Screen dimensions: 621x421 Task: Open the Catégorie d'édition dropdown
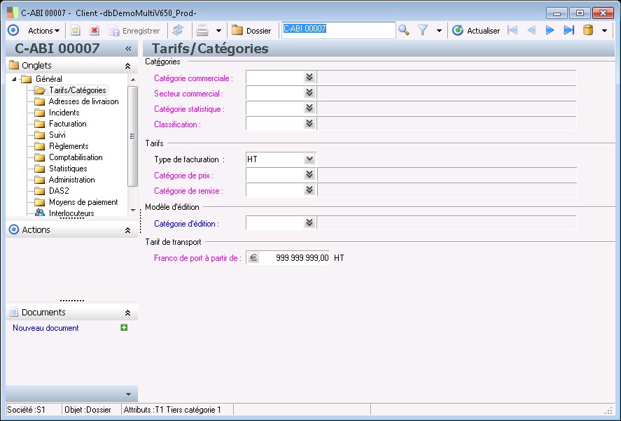[x=309, y=223]
